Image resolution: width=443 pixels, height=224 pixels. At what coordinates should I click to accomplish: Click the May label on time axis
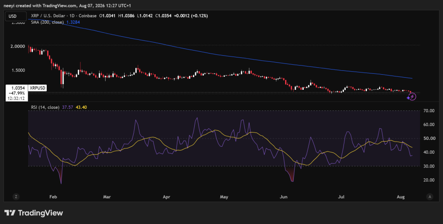224,197
